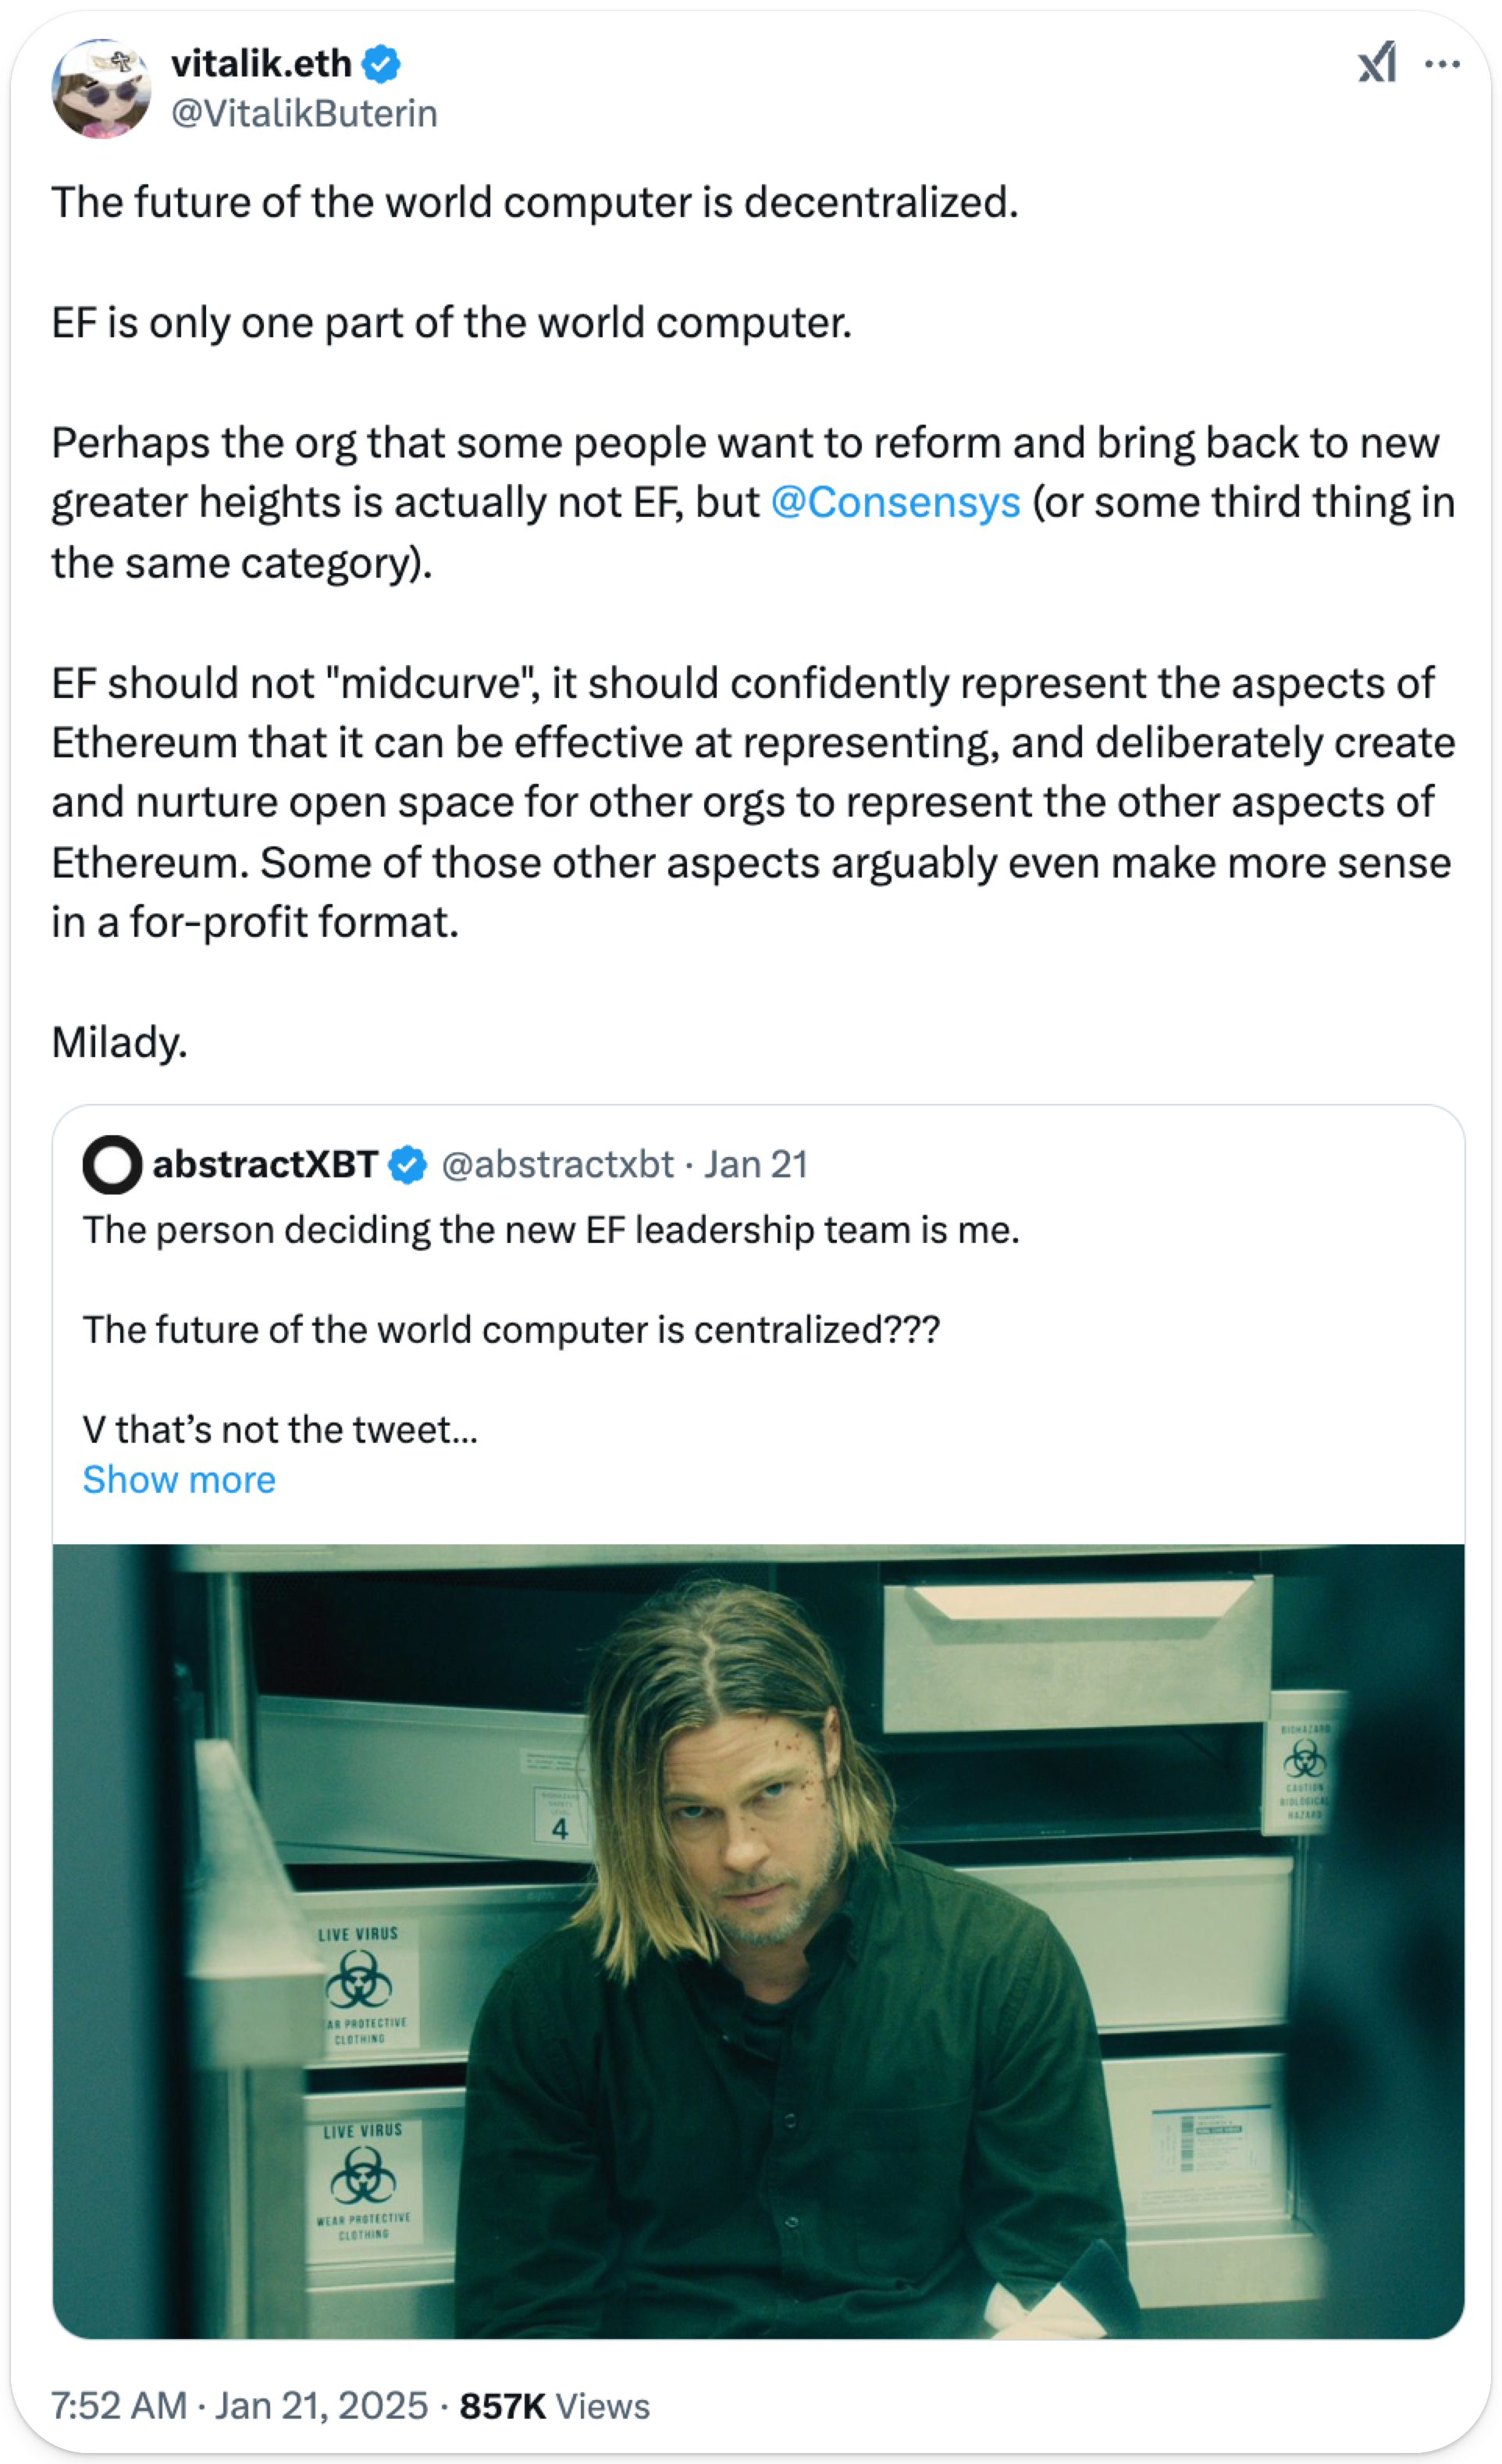The height and width of the screenshot is (2464, 1502).
Task: Click the verified badge beside abstractXBT
Action: point(407,1165)
